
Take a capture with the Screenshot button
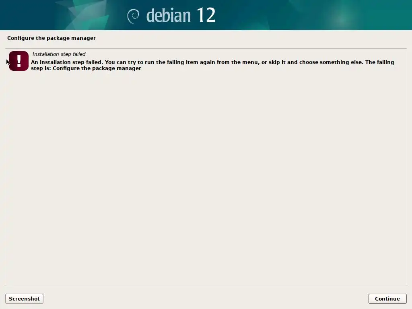[x=24, y=299]
